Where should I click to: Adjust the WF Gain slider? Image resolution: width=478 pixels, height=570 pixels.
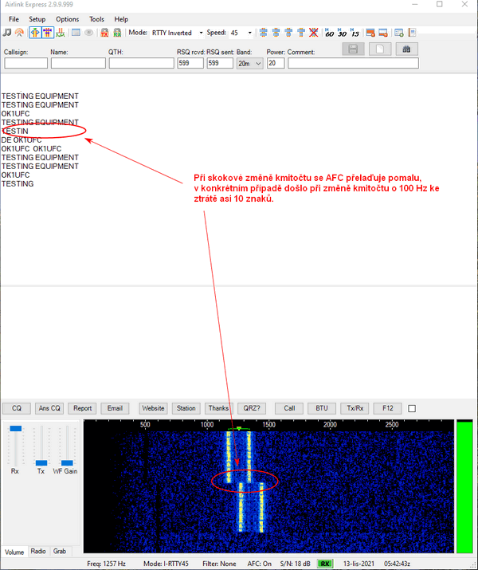click(x=67, y=462)
